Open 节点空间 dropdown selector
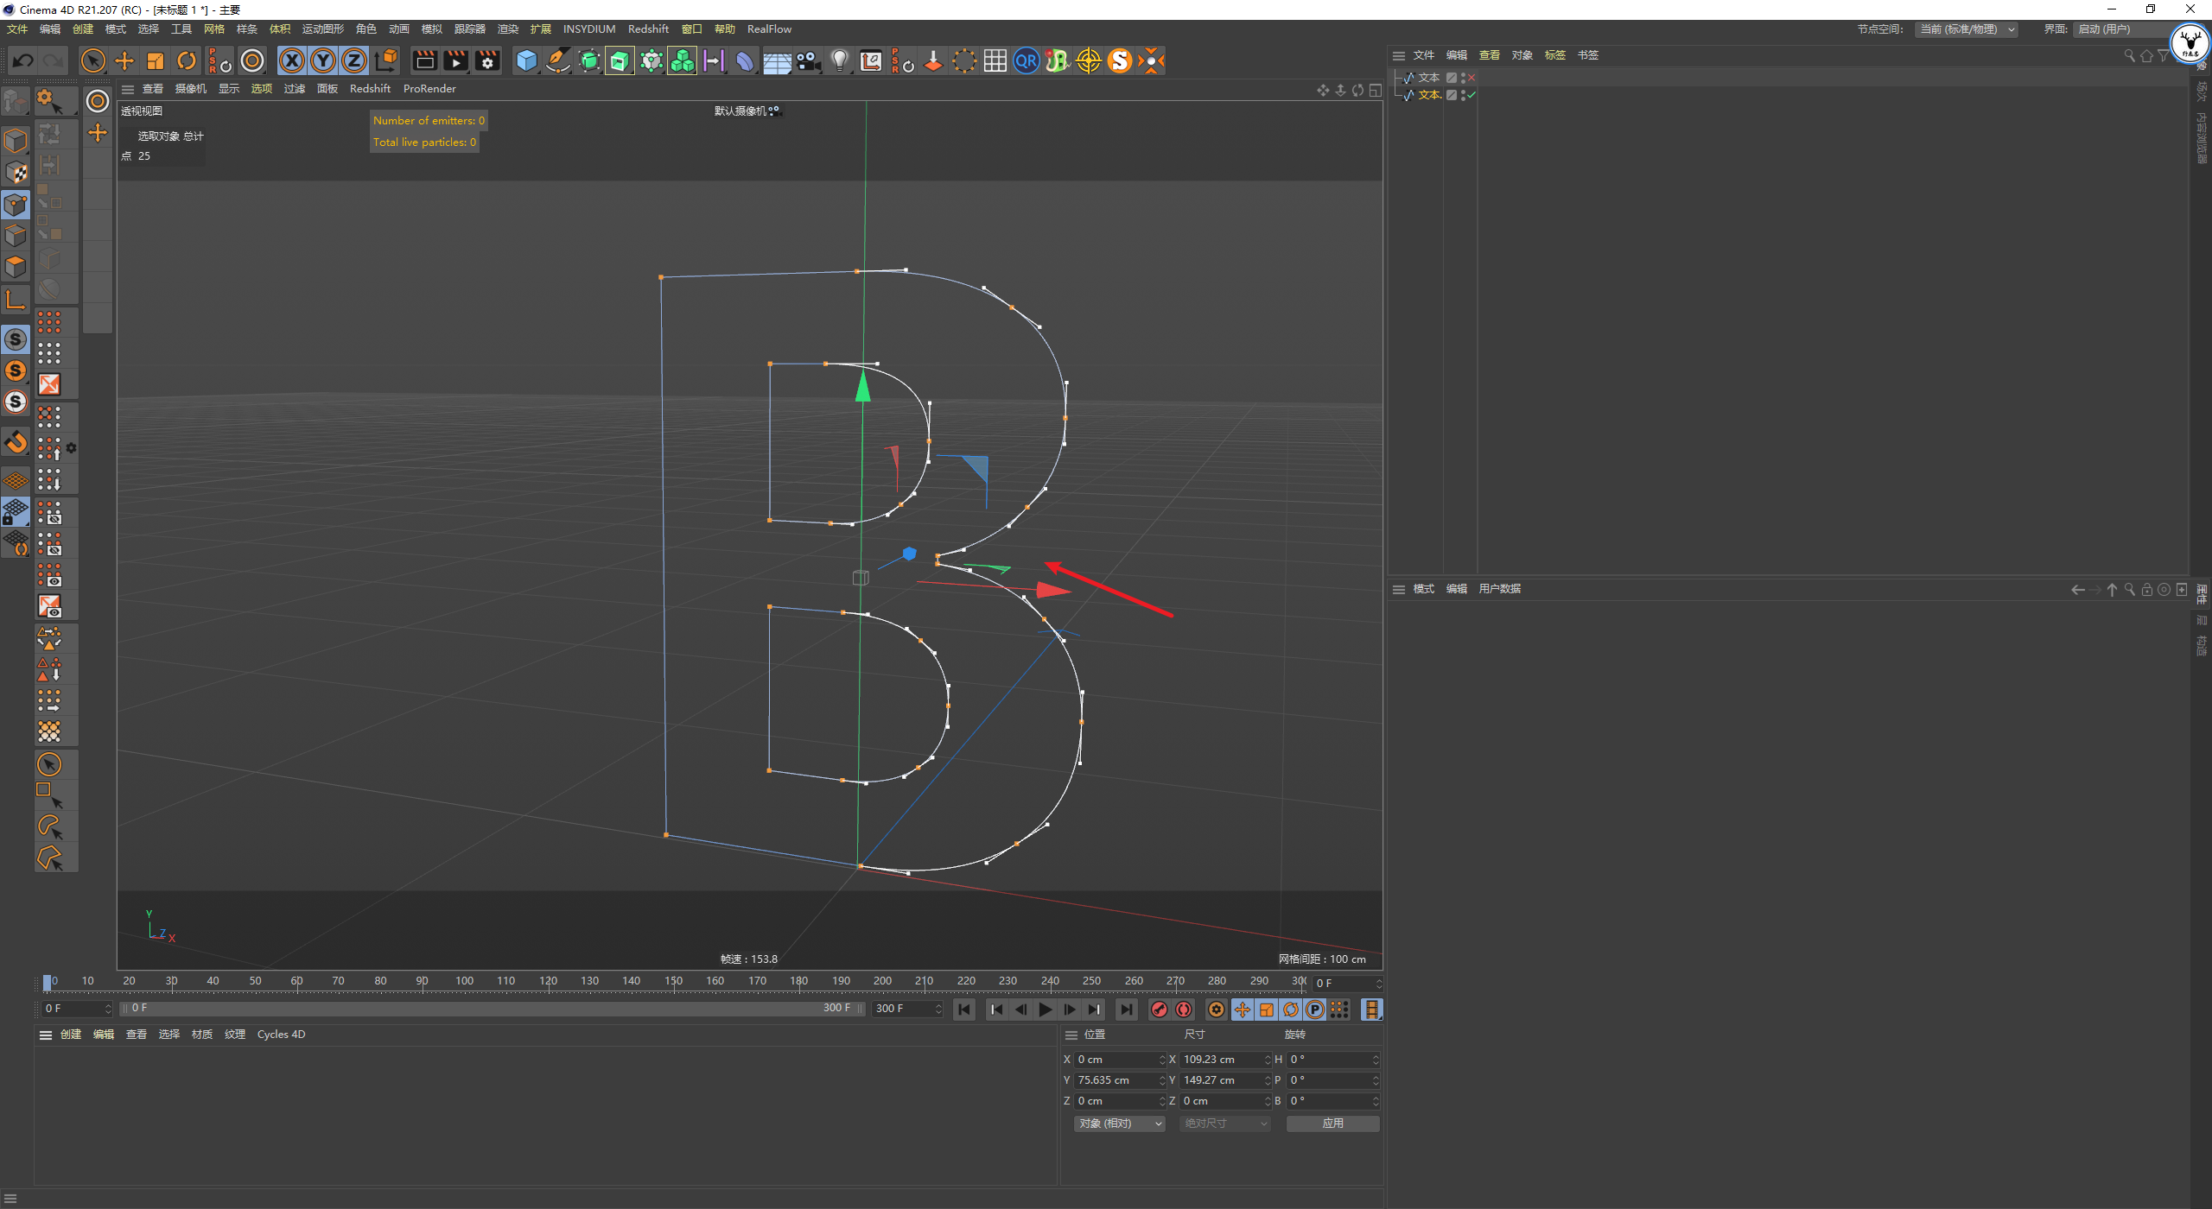 click(1967, 29)
